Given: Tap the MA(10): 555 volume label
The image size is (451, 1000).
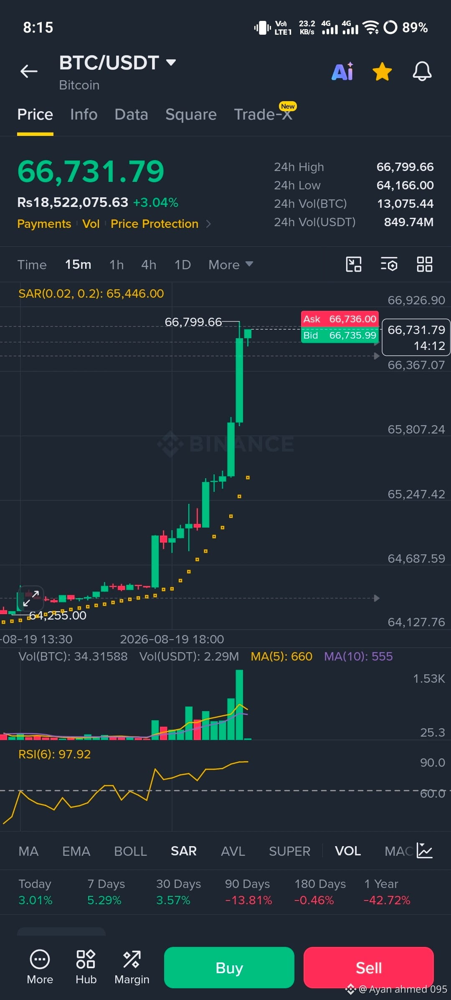Looking at the screenshot, I should click(x=358, y=656).
